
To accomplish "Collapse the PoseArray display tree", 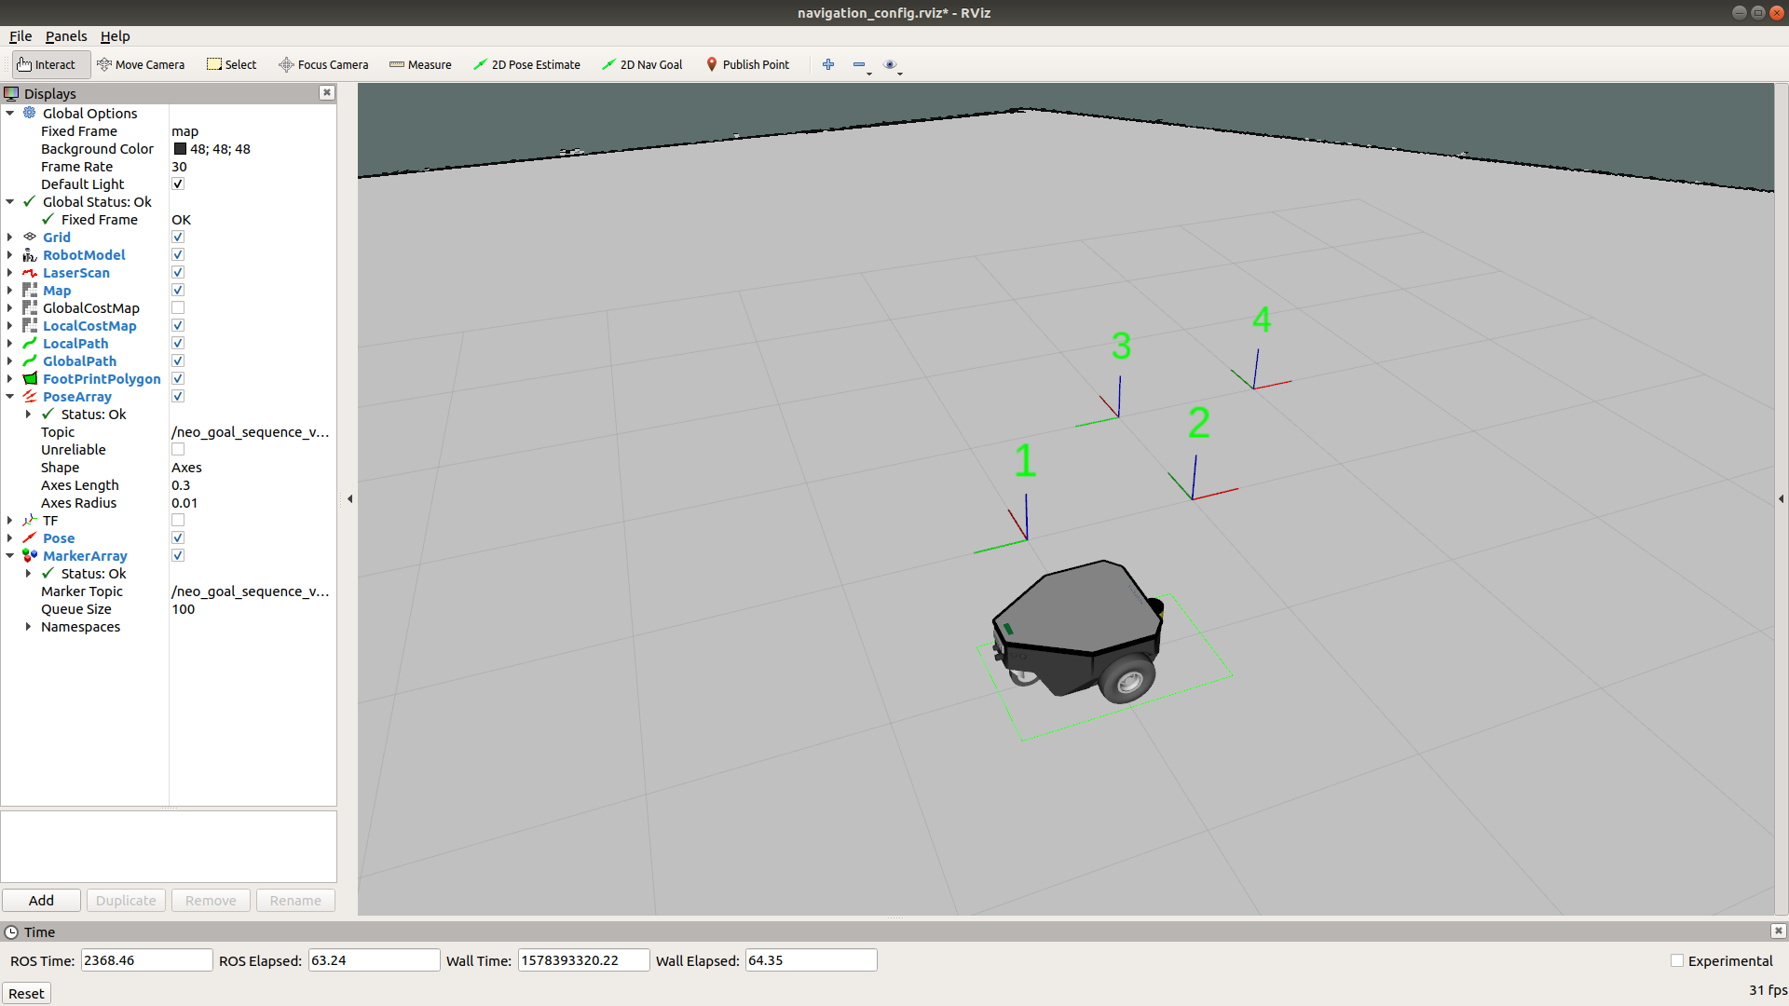I will (10, 397).
